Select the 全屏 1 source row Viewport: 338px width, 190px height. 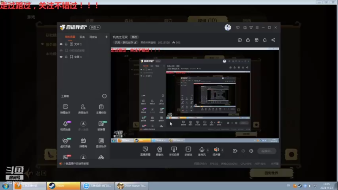pos(84,57)
